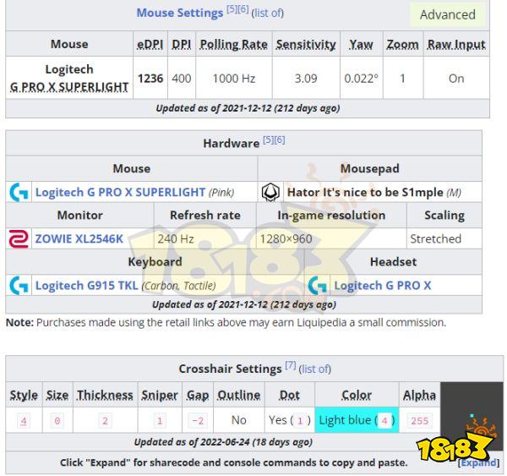Open the mouse settings 'list of' link
507x476 pixels.
click(267, 14)
